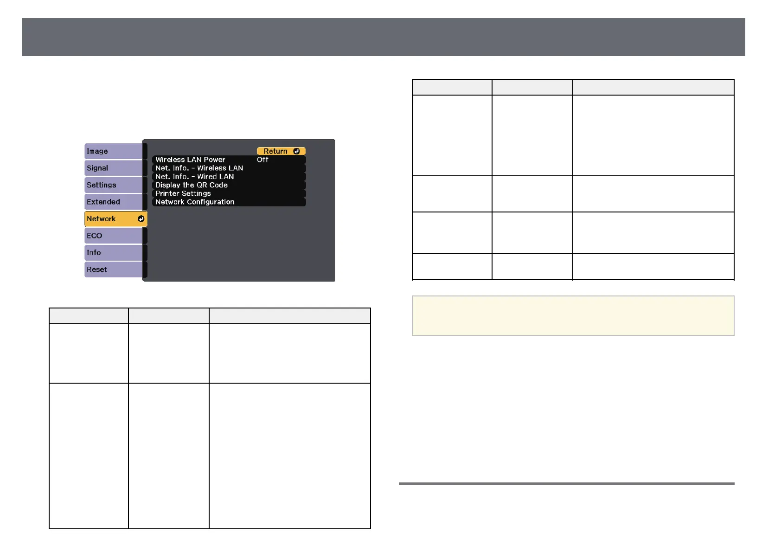Click the gray page header bar

(384, 37)
